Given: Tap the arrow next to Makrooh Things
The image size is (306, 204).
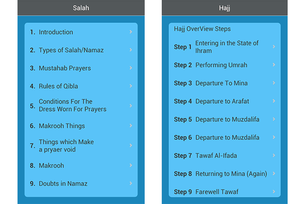Looking at the screenshot, I should [x=131, y=126].
